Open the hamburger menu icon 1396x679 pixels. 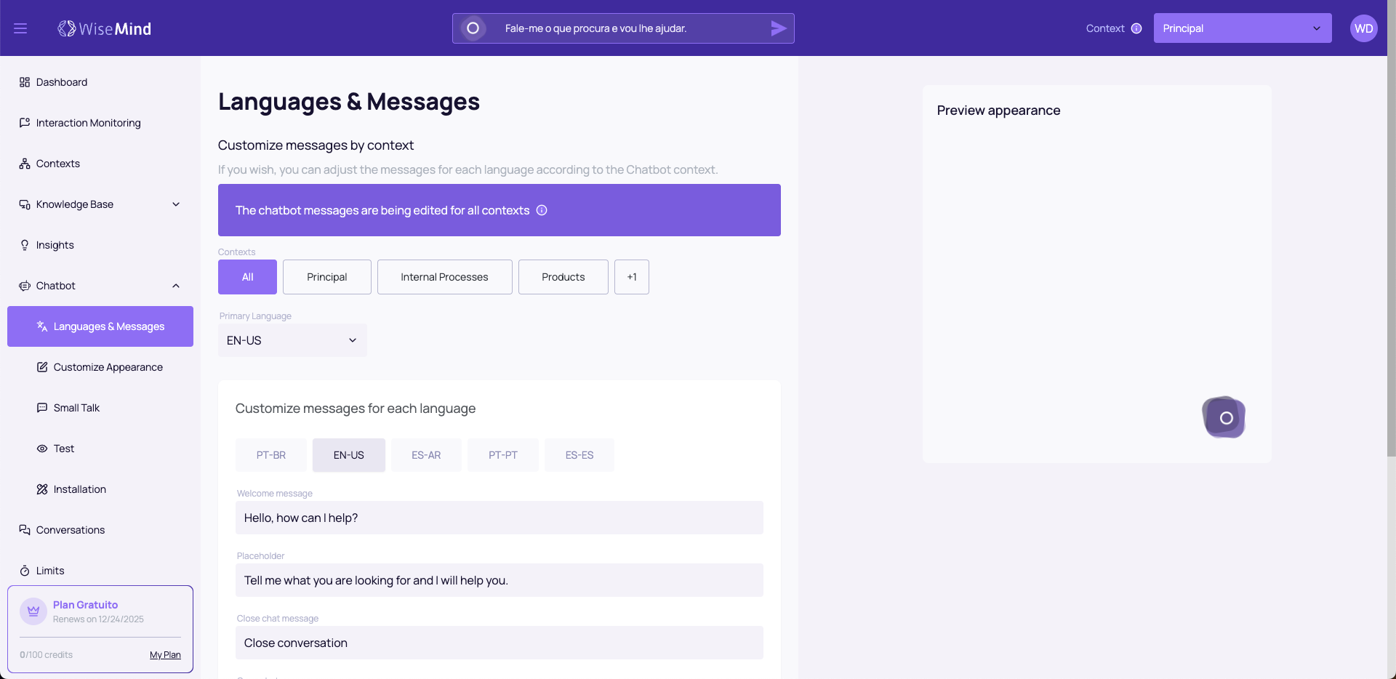20,28
